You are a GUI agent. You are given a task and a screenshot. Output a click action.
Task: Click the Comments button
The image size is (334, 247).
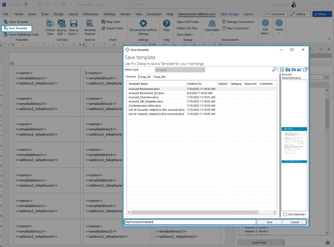coord(276,14)
